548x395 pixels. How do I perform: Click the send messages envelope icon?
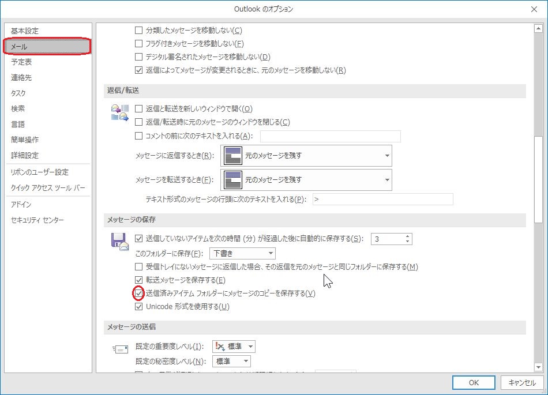click(120, 349)
